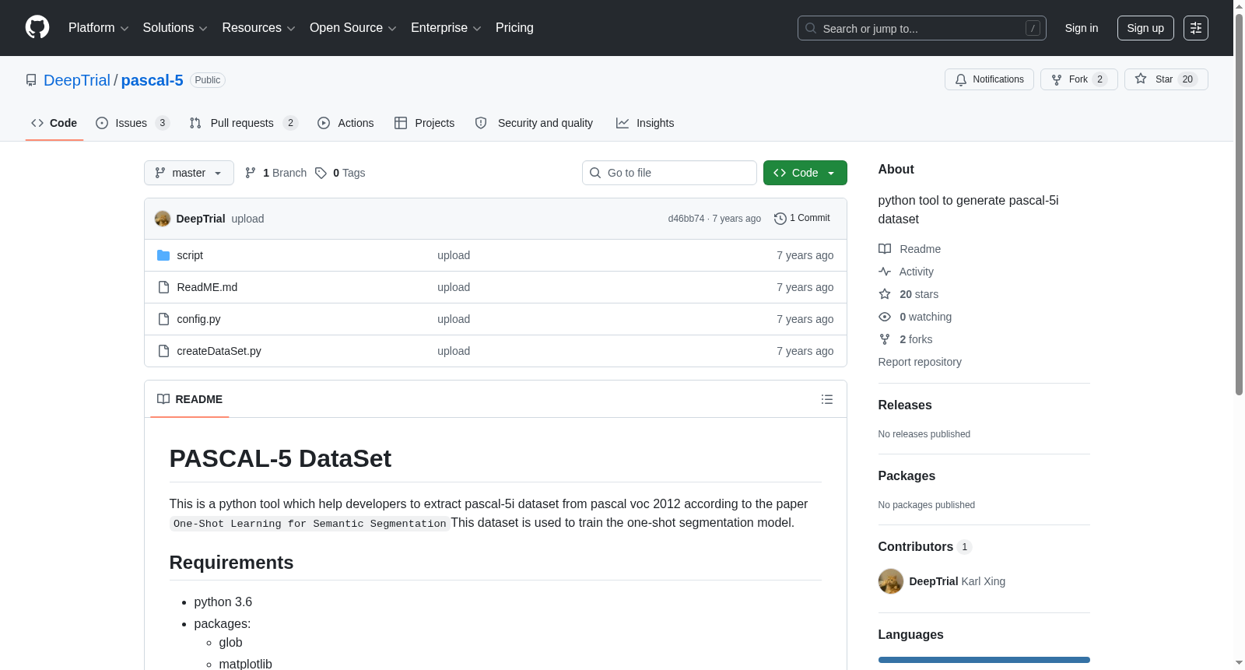
Task: Expand the Platform menu
Action: tap(99, 28)
